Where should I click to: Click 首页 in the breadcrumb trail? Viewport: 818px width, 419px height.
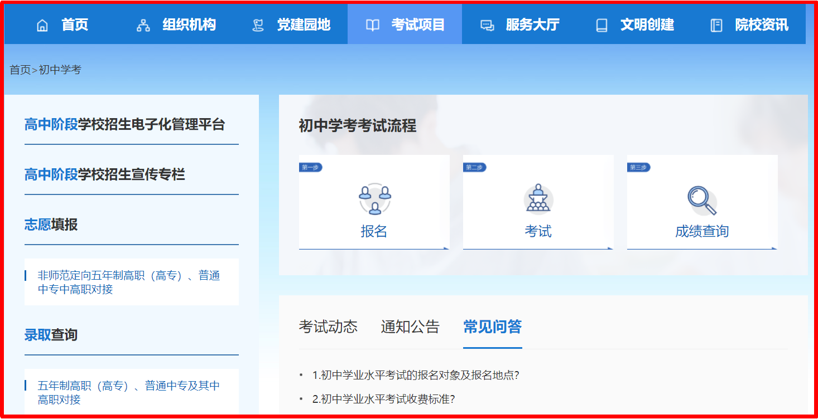(x=20, y=70)
